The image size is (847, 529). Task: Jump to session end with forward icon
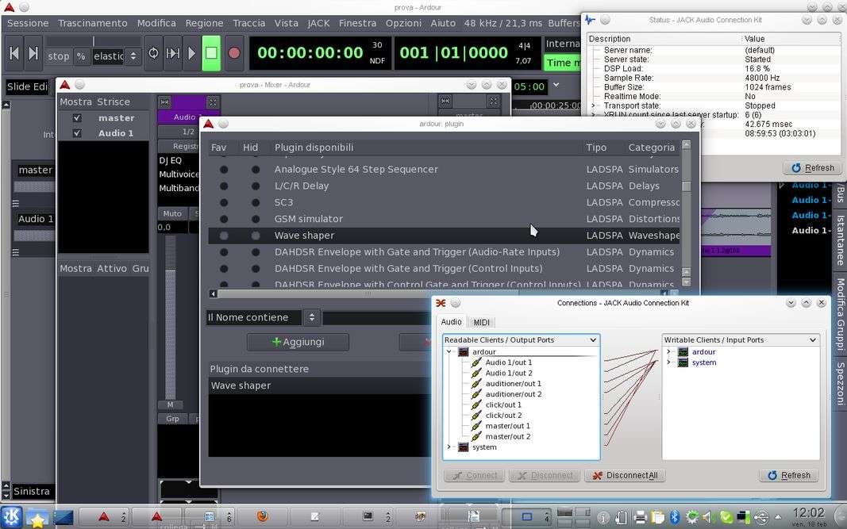point(33,53)
